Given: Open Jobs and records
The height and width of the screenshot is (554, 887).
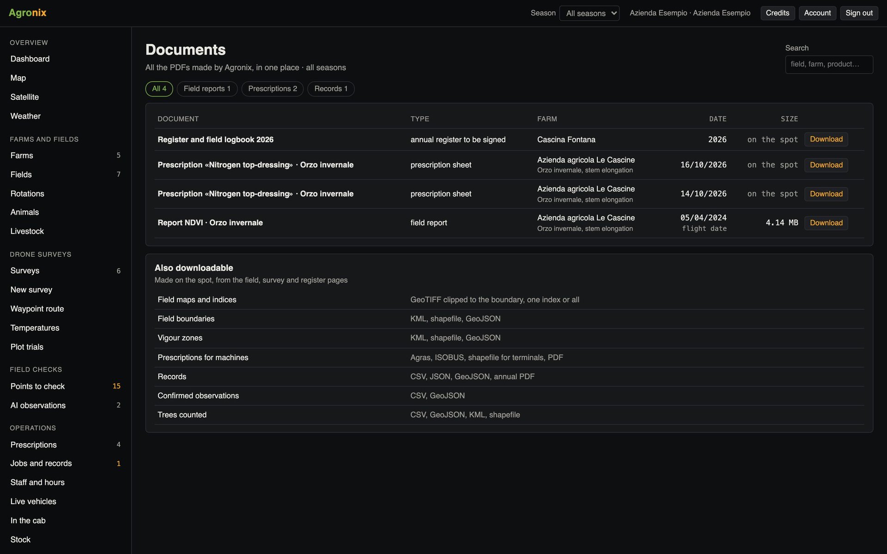Looking at the screenshot, I should pyautogui.click(x=66, y=464).
